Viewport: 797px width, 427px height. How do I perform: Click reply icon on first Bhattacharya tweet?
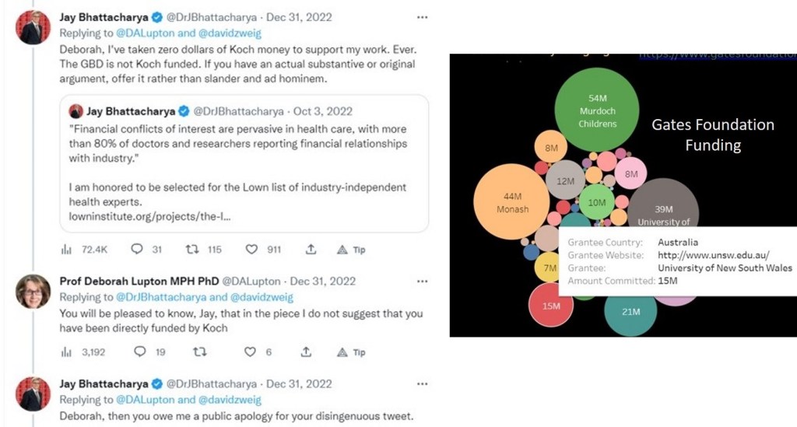[137, 250]
